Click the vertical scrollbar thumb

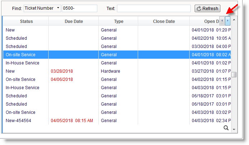[234, 74]
